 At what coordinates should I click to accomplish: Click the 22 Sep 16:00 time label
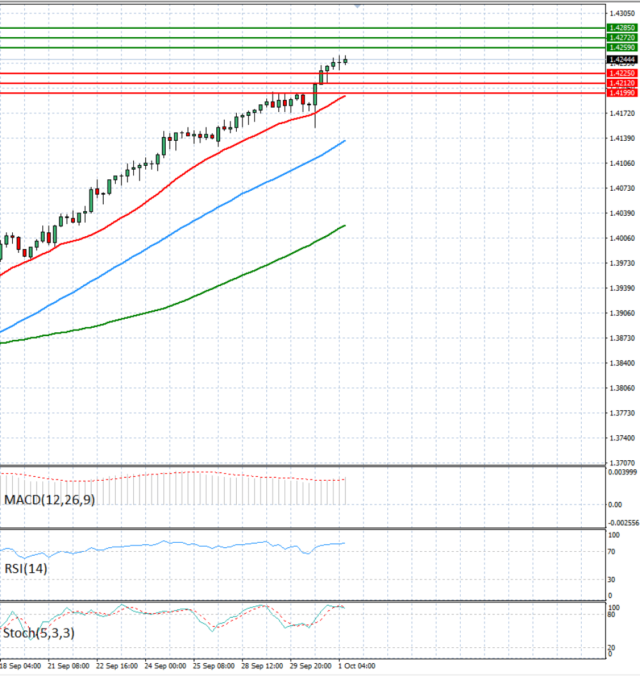(116, 666)
